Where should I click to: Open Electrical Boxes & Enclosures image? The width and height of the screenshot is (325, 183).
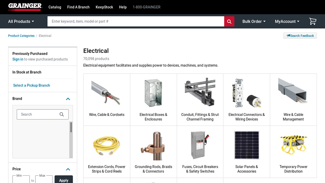[153, 93]
